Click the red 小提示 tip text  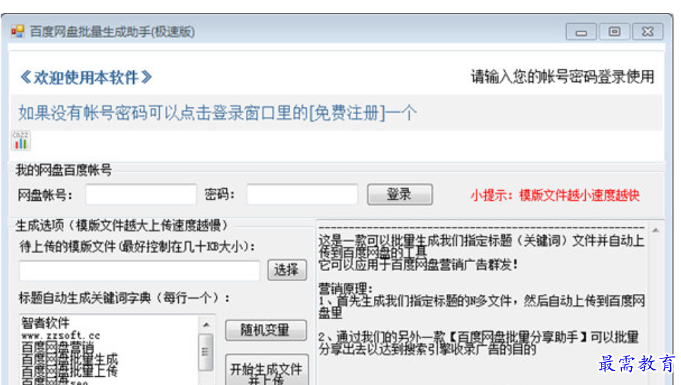(x=555, y=196)
